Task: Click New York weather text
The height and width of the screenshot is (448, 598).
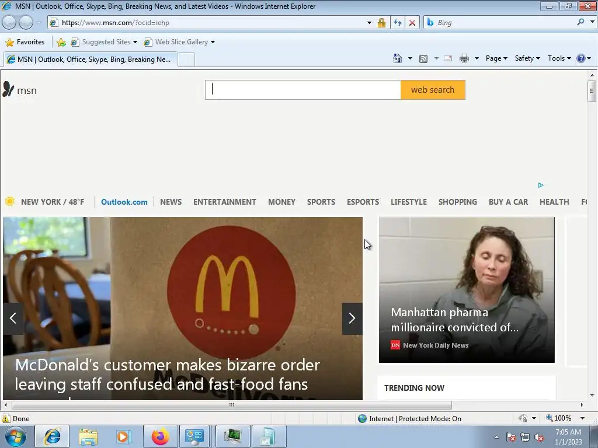Action: pos(53,202)
